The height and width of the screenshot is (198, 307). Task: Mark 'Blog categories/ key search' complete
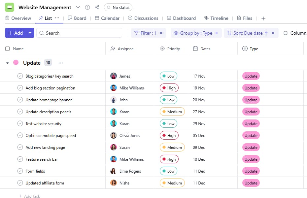[x=20, y=76]
